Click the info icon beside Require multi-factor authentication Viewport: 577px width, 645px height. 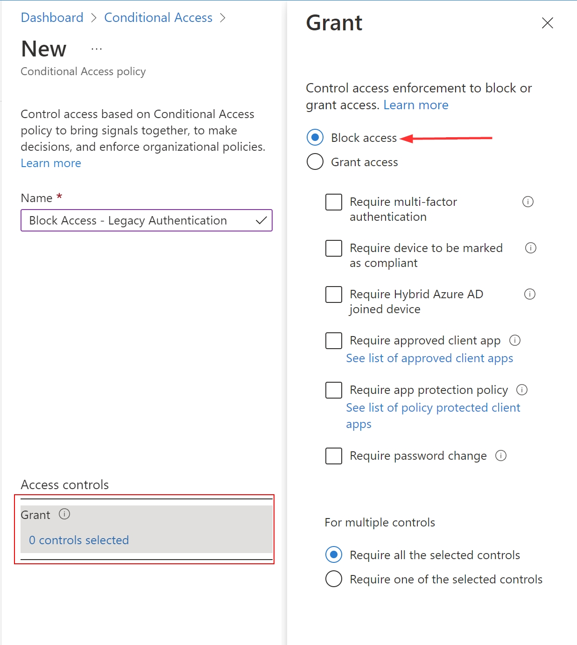coord(528,202)
